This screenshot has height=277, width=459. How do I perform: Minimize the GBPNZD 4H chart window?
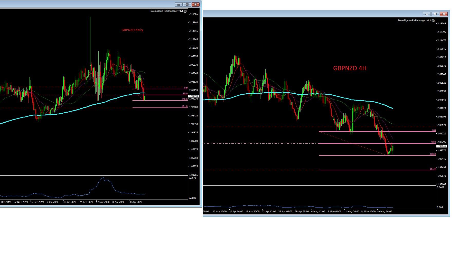click(x=427, y=14)
